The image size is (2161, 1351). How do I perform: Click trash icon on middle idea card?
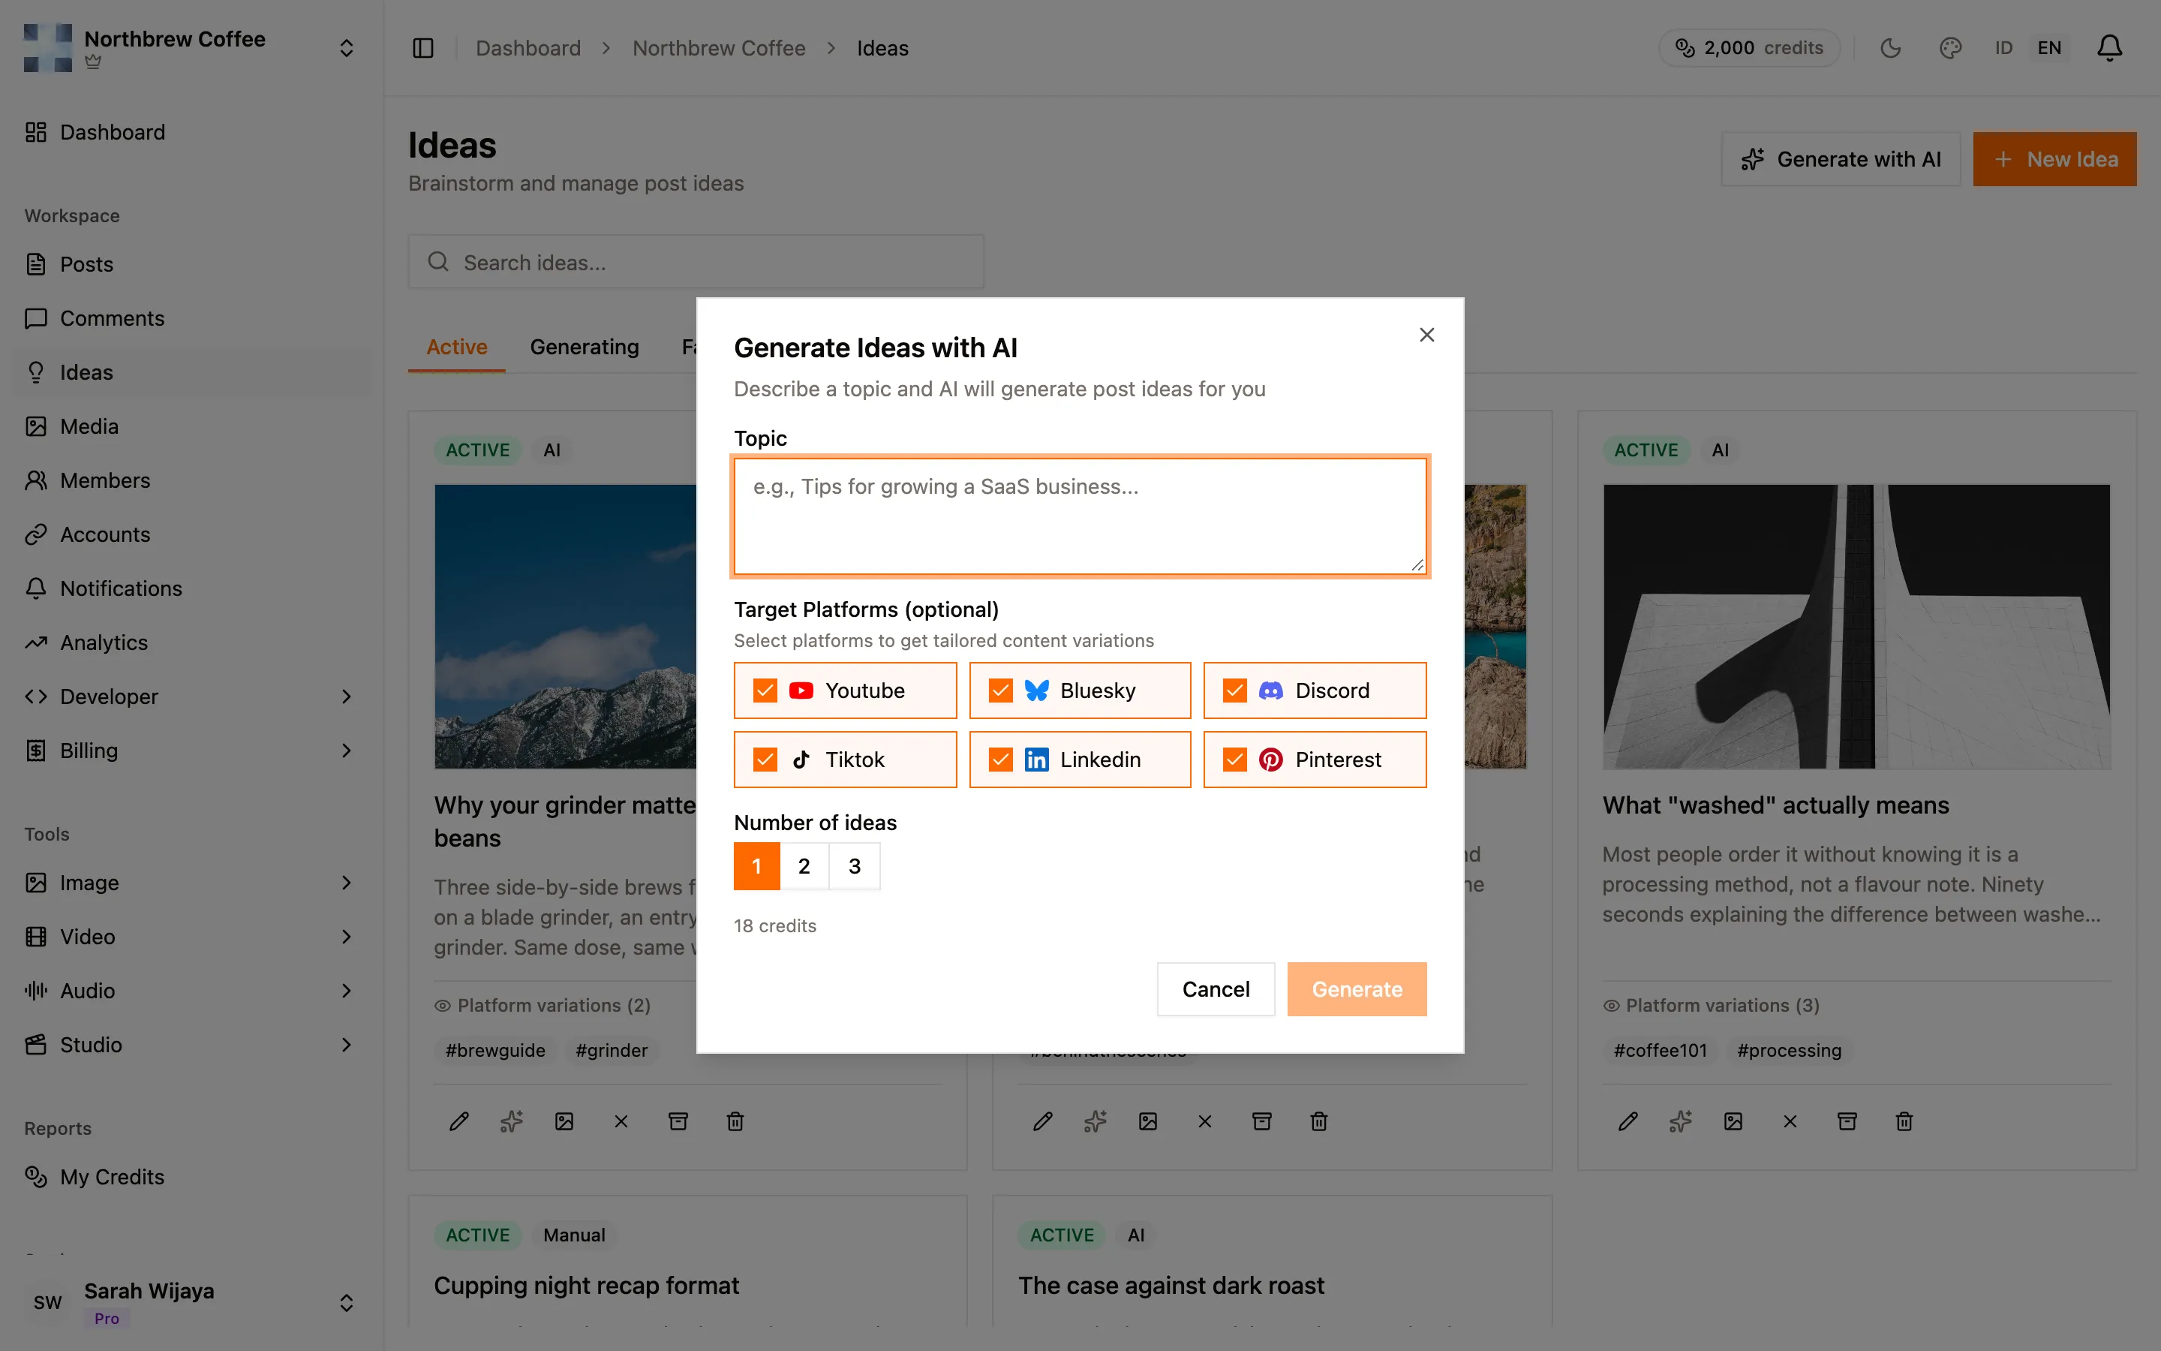click(x=1320, y=1121)
